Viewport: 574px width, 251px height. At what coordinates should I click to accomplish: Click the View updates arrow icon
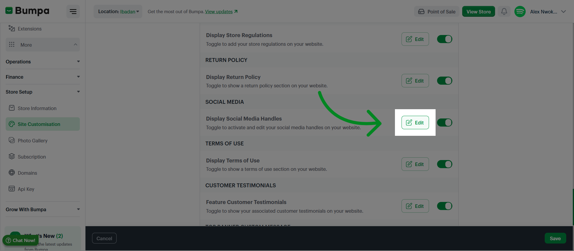(236, 11)
